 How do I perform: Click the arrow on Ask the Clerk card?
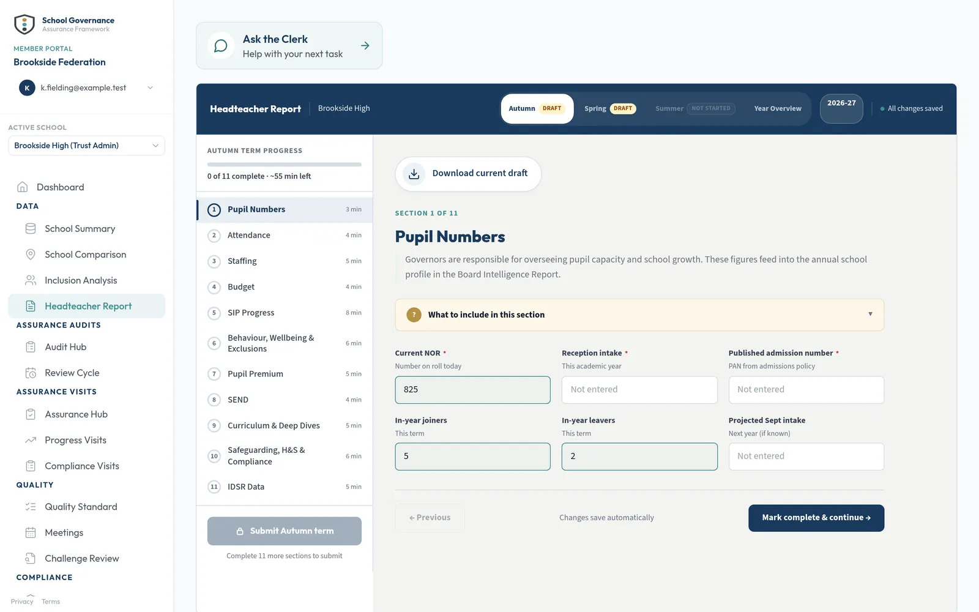coord(365,46)
